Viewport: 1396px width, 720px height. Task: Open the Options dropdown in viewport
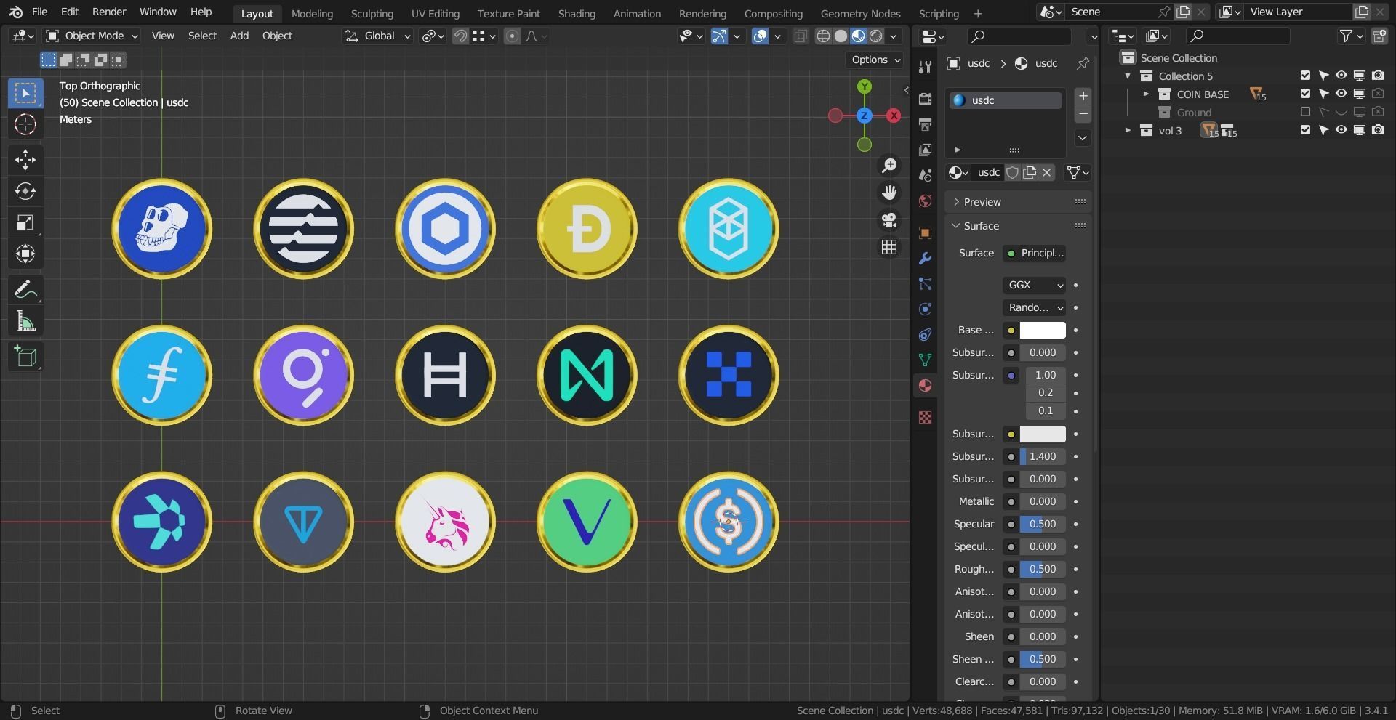coord(875,60)
